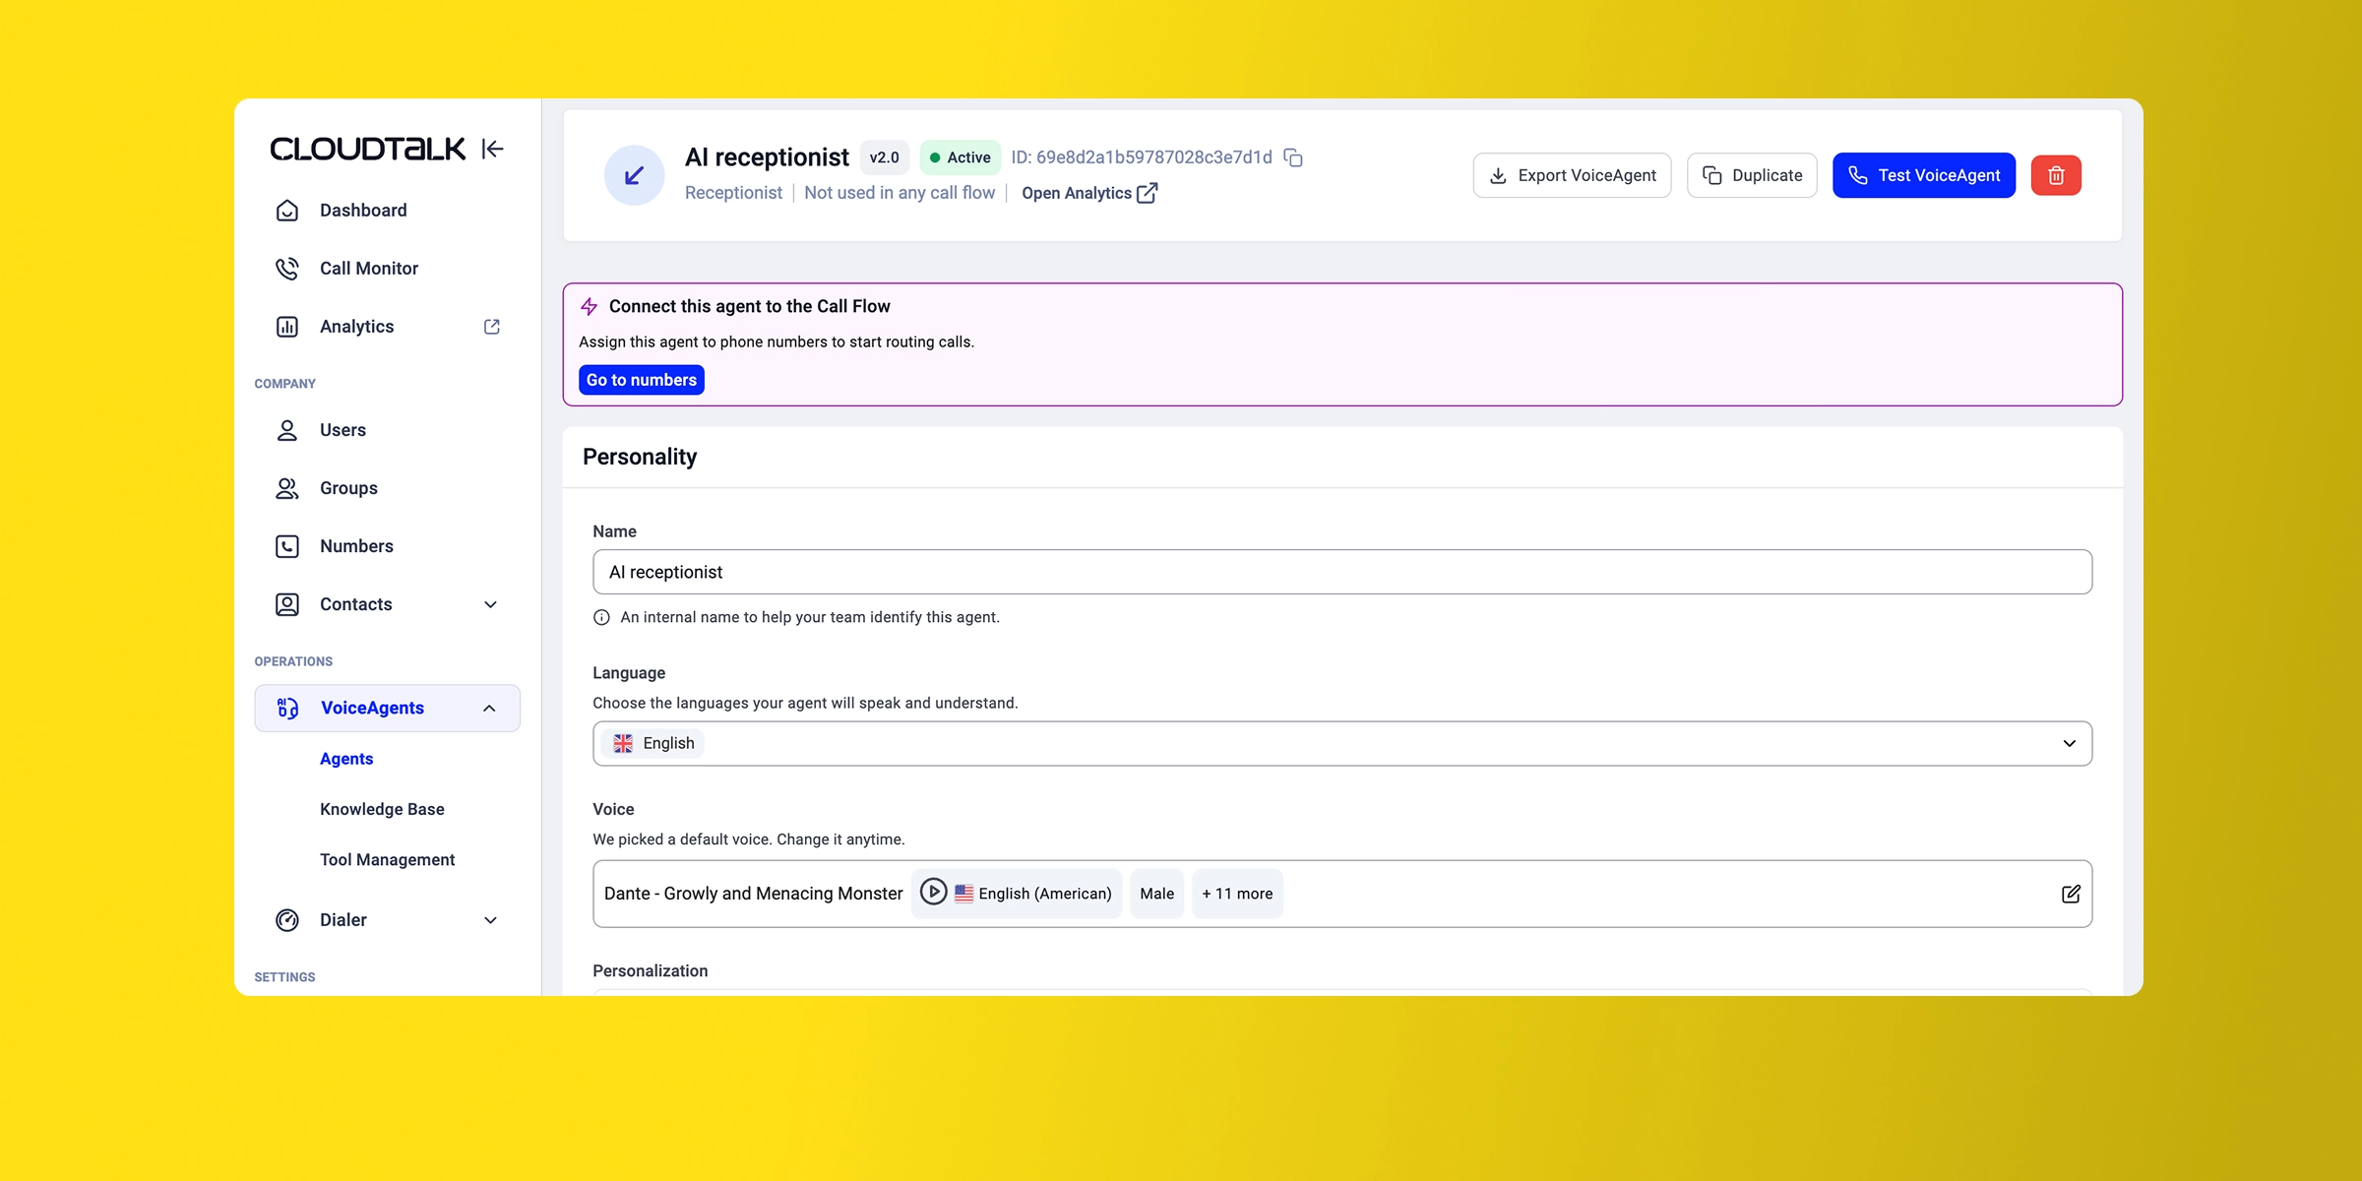Click the + 11 more voice tags chip
Viewport: 2362px width, 1181px height.
coord(1237,894)
